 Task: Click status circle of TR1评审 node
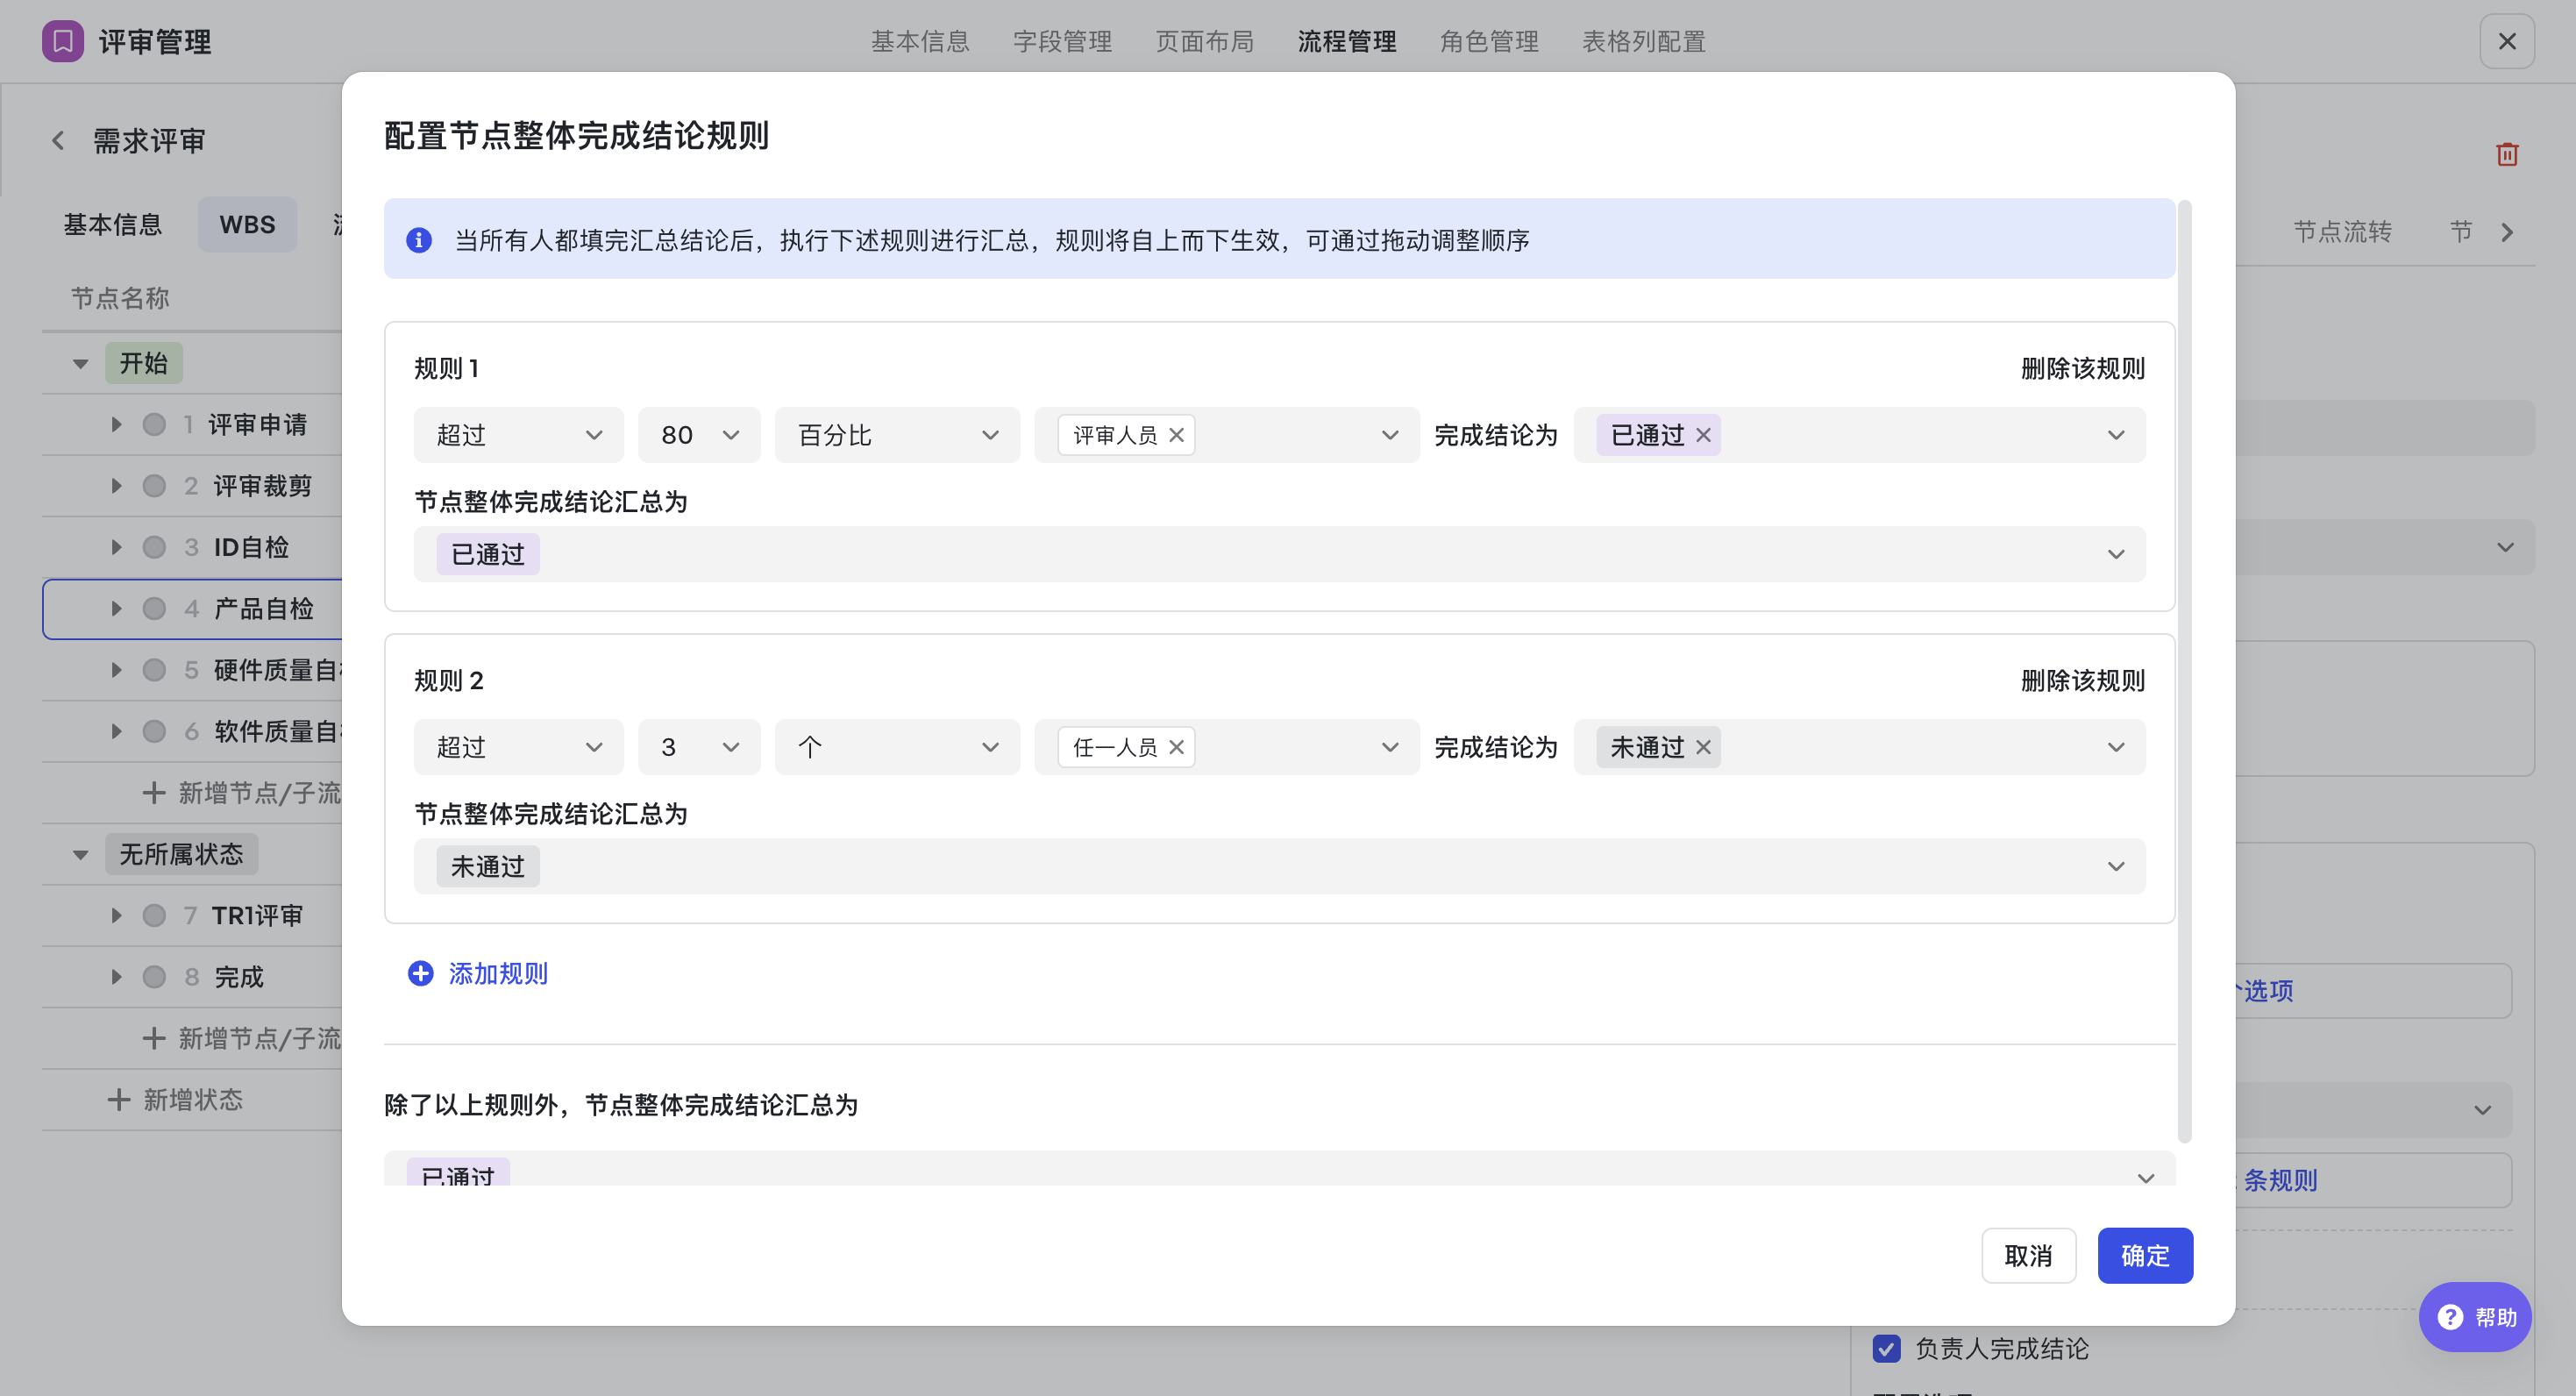click(x=154, y=915)
